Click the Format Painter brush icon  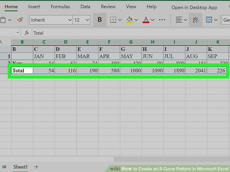click(20, 20)
